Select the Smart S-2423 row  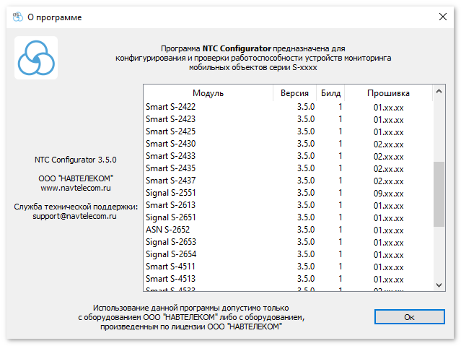pyautogui.click(x=288, y=119)
